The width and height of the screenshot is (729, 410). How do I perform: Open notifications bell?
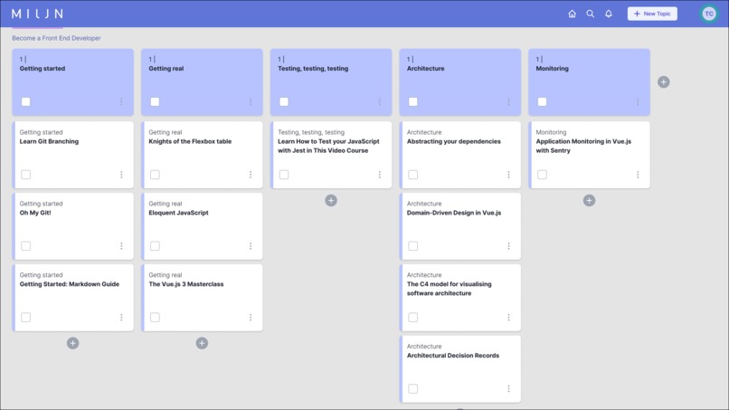tap(609, 14)
